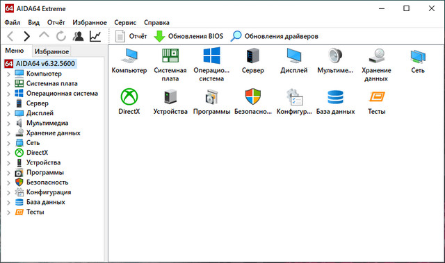Expand the Мультимедиа tree node arrow
445x263 pixels.
click(x=8, y=124)
